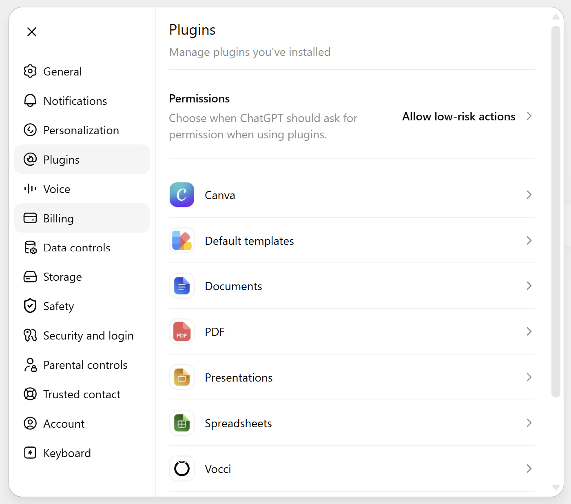The image size is (571, 504).
Task: Open Data controls section
Action: tap(82, 248)
